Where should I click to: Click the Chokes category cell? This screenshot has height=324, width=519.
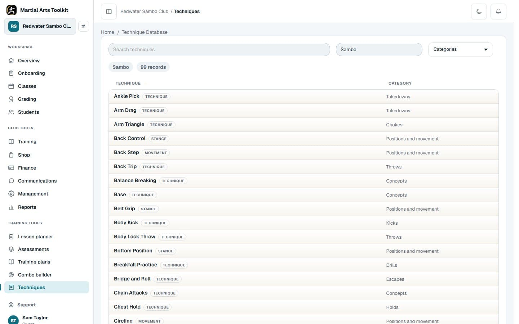click(394, 125)
